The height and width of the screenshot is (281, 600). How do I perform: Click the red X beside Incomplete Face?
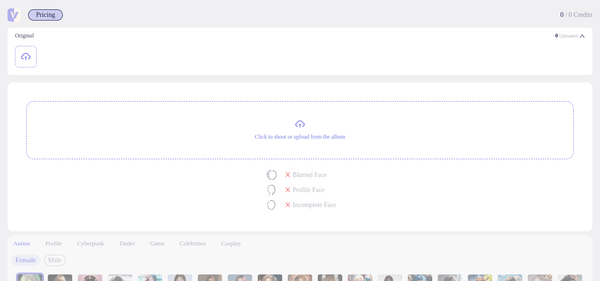coord(288,205)
